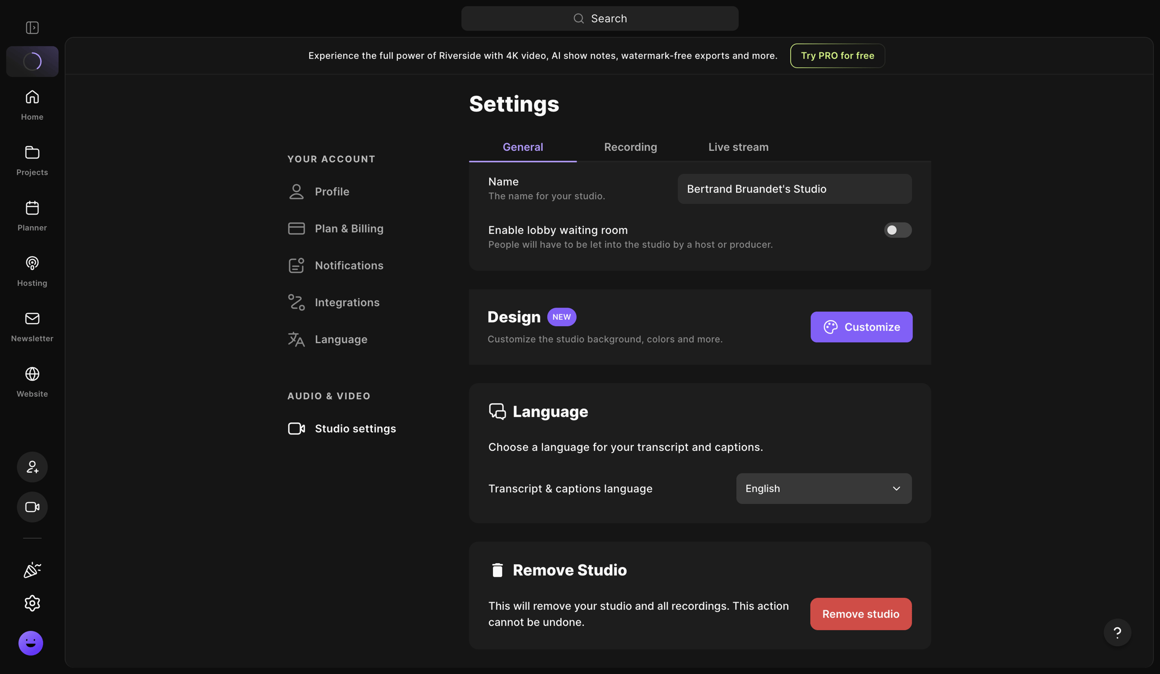Open Transcript & captions language dropdown
Viewport: 1160px width, 674px height.
(824, 488)
